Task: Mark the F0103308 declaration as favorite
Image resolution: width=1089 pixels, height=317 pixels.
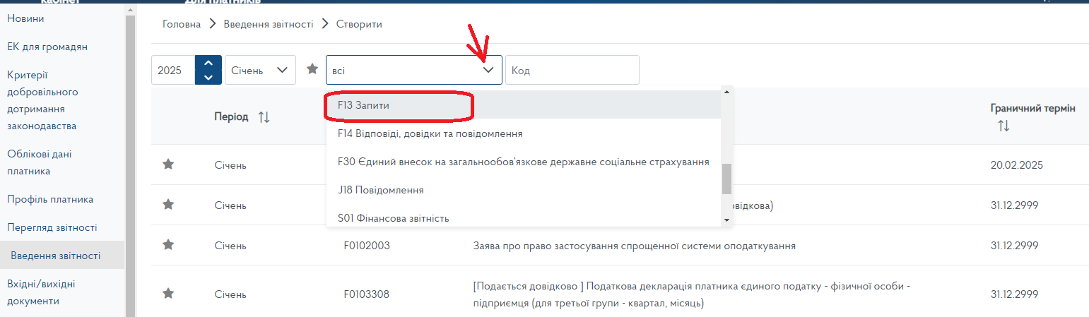Action: point(168,293)
